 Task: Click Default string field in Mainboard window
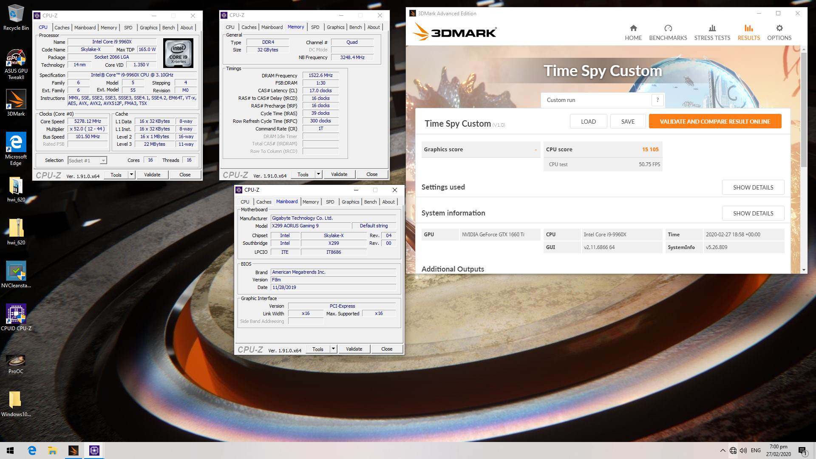click(374, 226)
